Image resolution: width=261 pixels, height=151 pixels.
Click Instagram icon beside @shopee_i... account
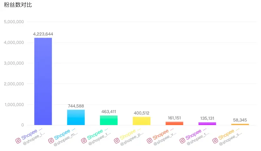pyautogui.click(x=18, y=141)
